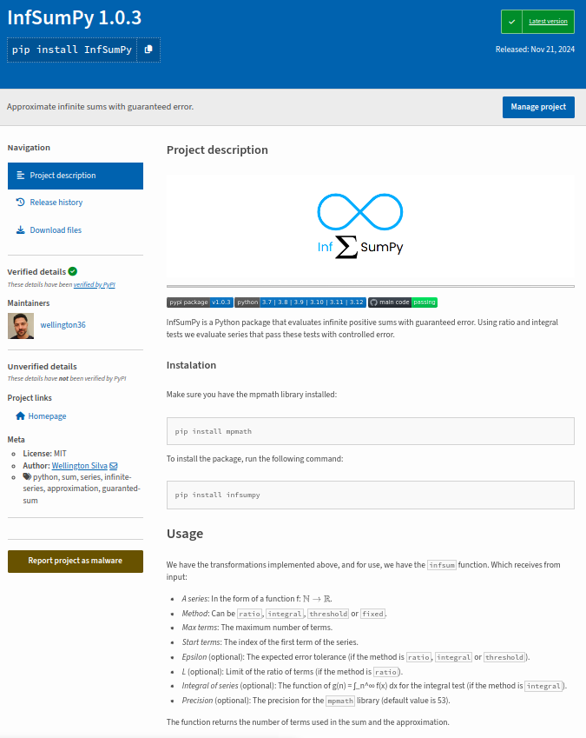Open the project Homepage link
The image size is (586, 738).
pyautogui.click(x=47, y=416)
